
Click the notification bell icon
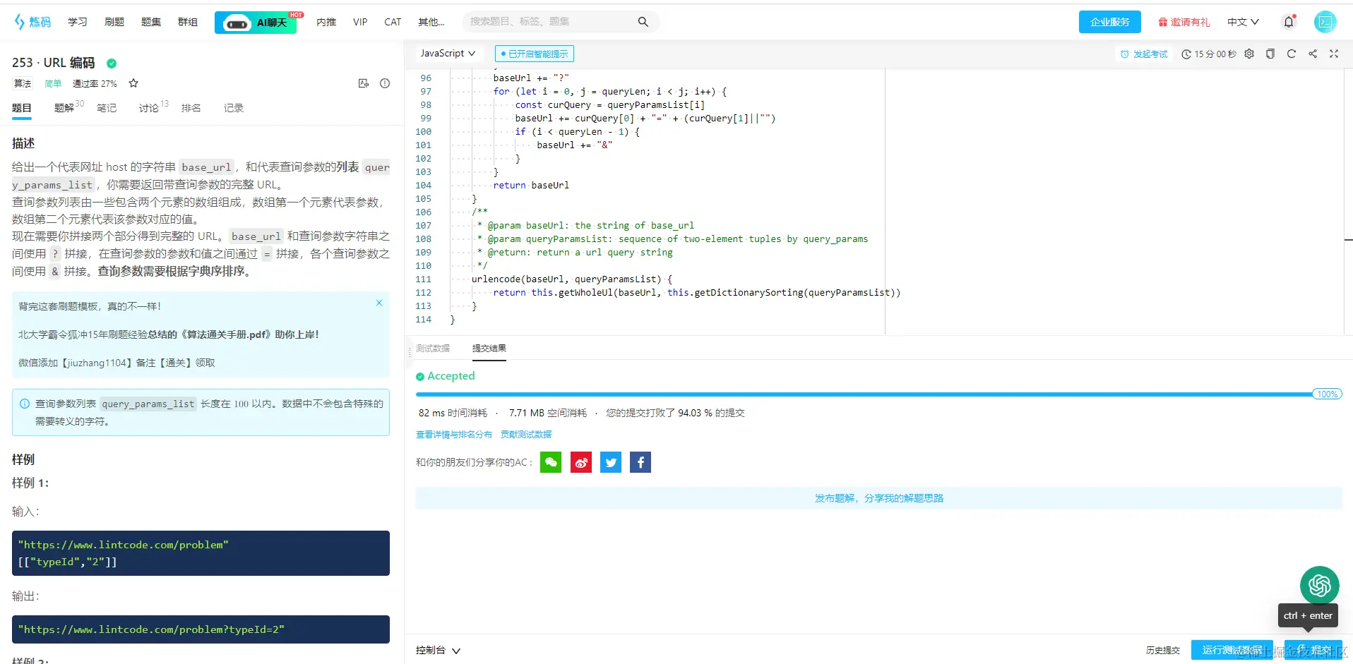pos(1289,22)
